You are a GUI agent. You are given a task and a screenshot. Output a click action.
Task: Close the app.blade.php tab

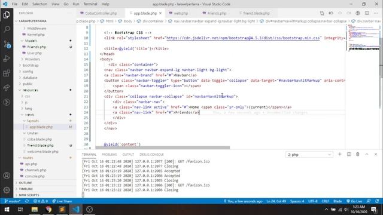coord(160,13)
